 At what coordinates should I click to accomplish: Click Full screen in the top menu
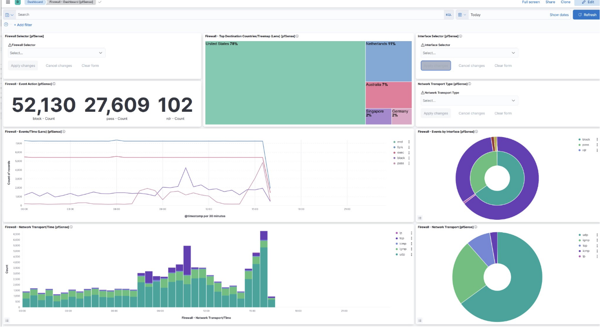click(531, 2)
